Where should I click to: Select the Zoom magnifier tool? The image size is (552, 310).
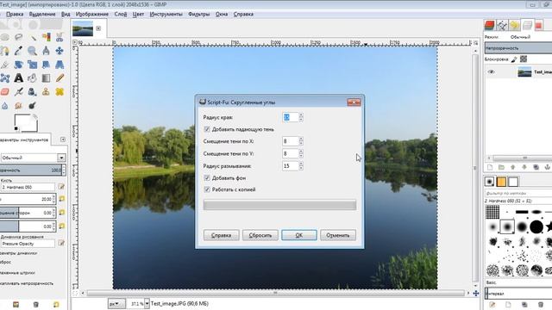[33, 51]
